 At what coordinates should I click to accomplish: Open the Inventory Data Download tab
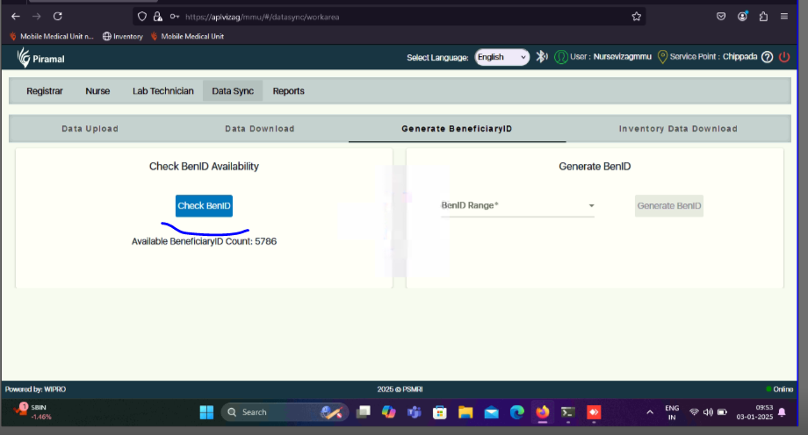[677, 129]
